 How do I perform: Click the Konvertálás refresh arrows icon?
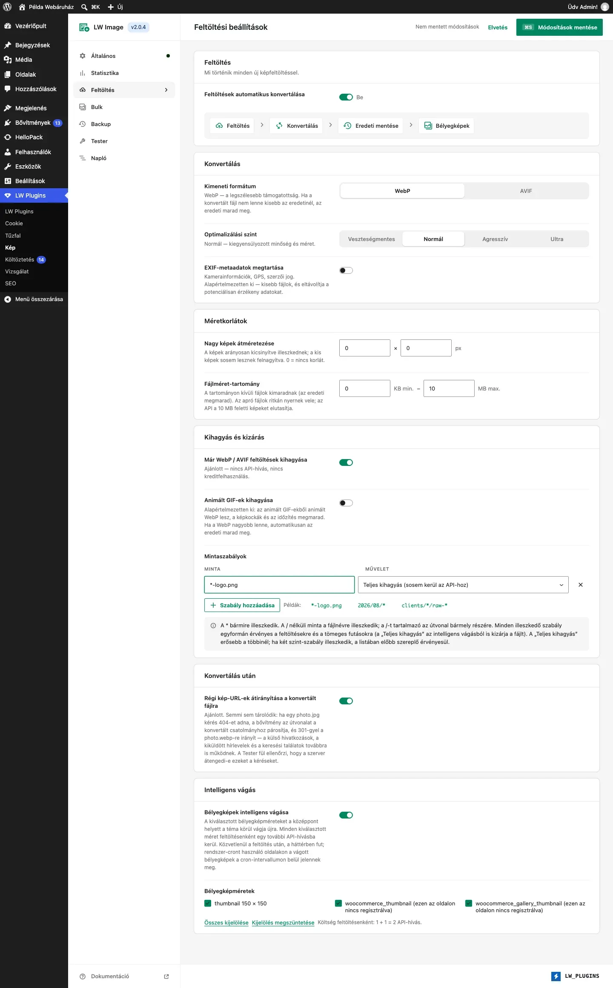[x=279, y=126]
